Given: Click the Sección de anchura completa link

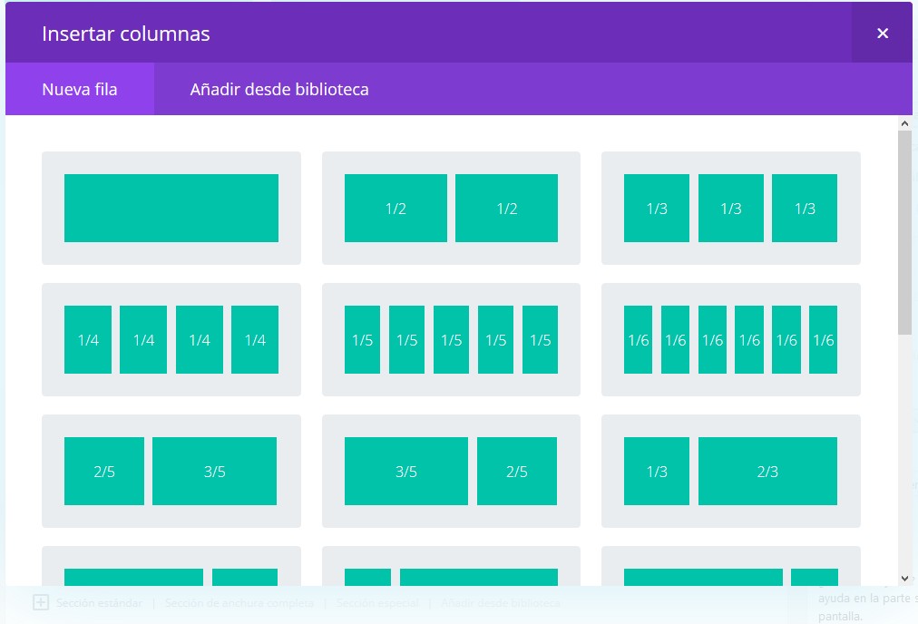Looking at the screenshot, I should 239,603.
